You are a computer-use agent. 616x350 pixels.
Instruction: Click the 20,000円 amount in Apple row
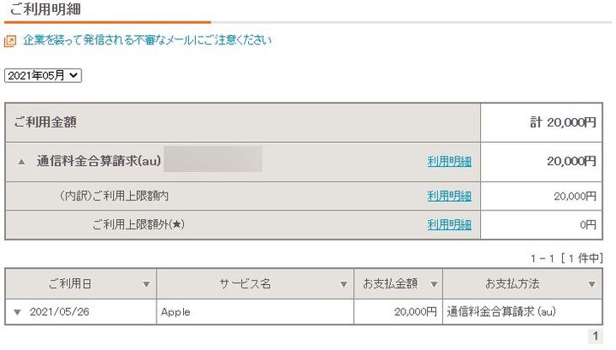click(415, 312)
